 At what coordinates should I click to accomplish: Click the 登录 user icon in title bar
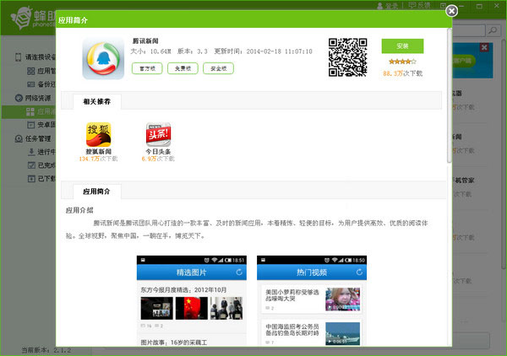click(x=380, y=6)
